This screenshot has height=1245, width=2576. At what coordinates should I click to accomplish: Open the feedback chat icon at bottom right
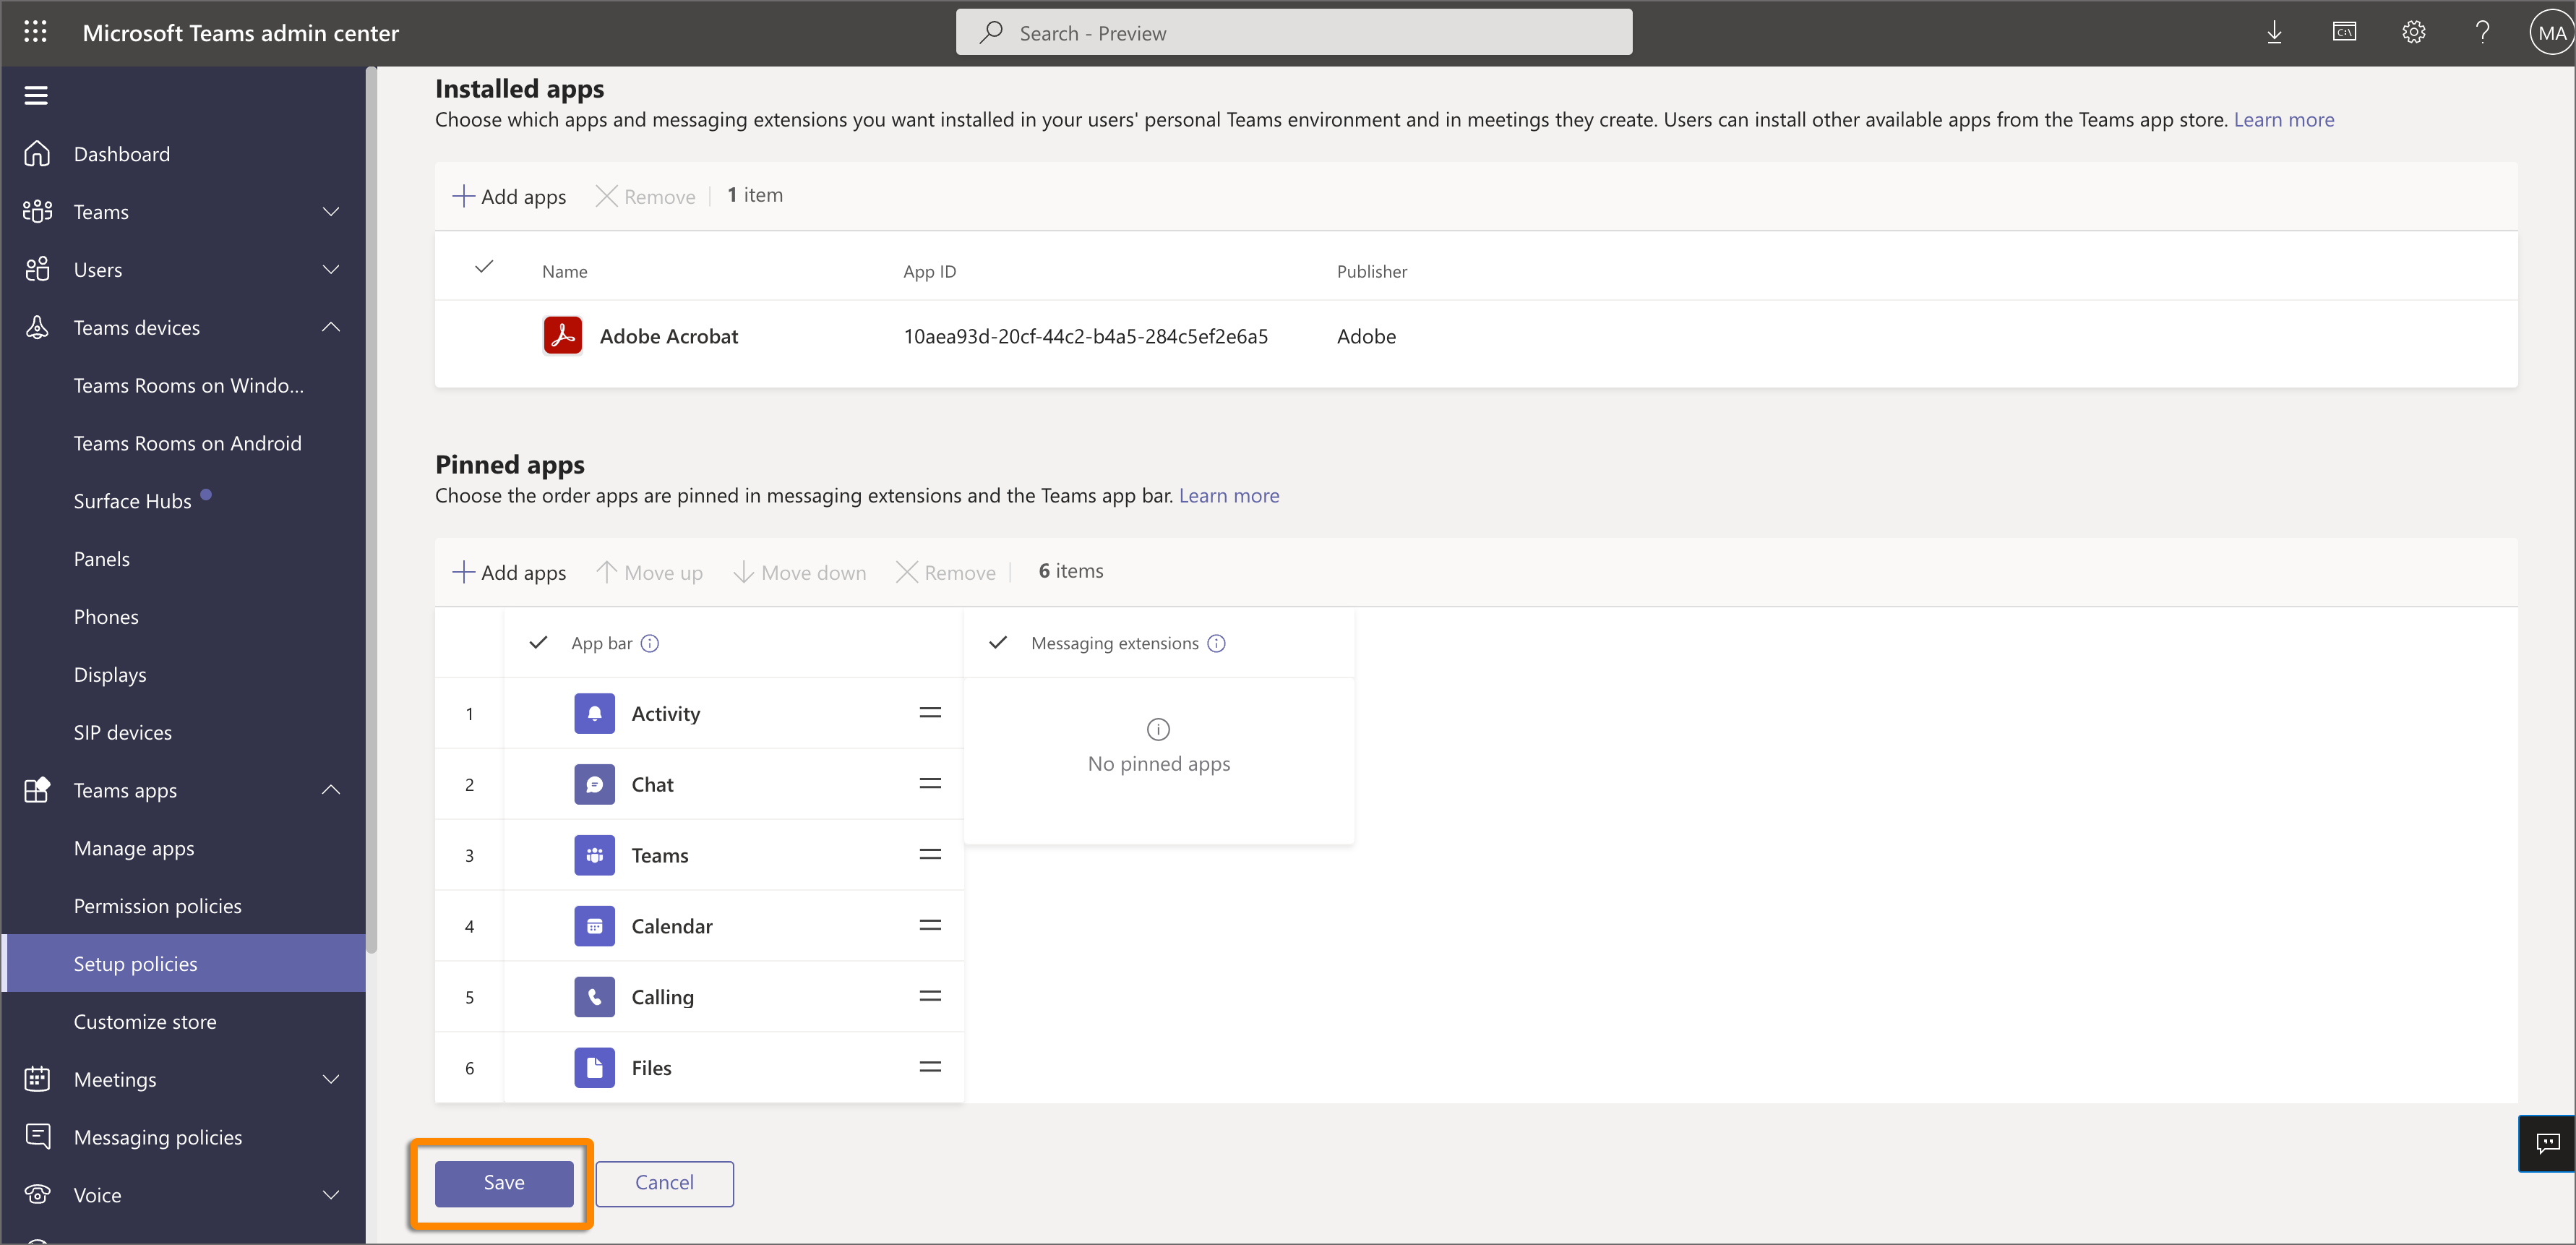tap(2551, 1143)
